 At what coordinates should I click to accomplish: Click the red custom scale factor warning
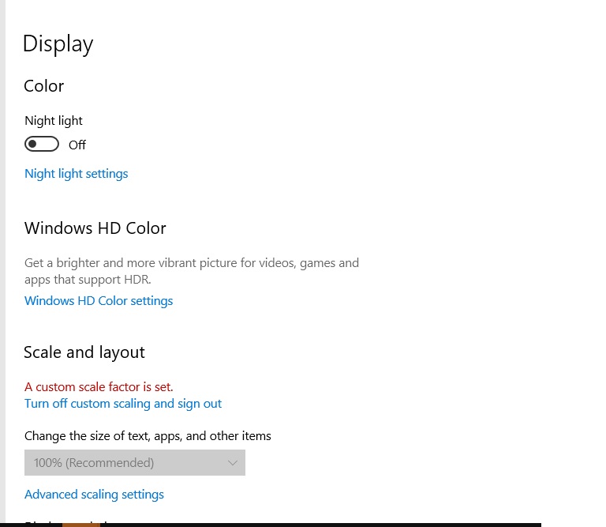[x=99, y=387]
